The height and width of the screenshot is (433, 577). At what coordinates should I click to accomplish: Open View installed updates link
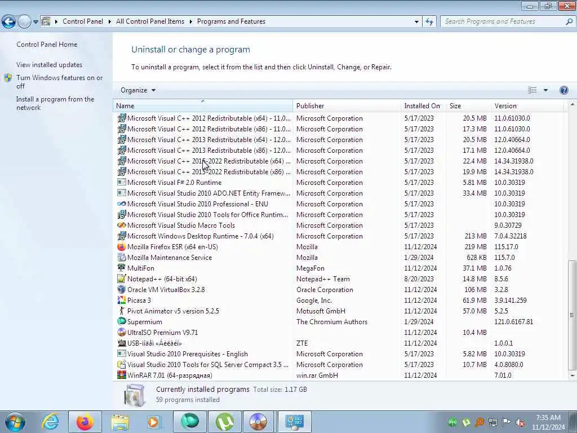click(x=50, y=65)
